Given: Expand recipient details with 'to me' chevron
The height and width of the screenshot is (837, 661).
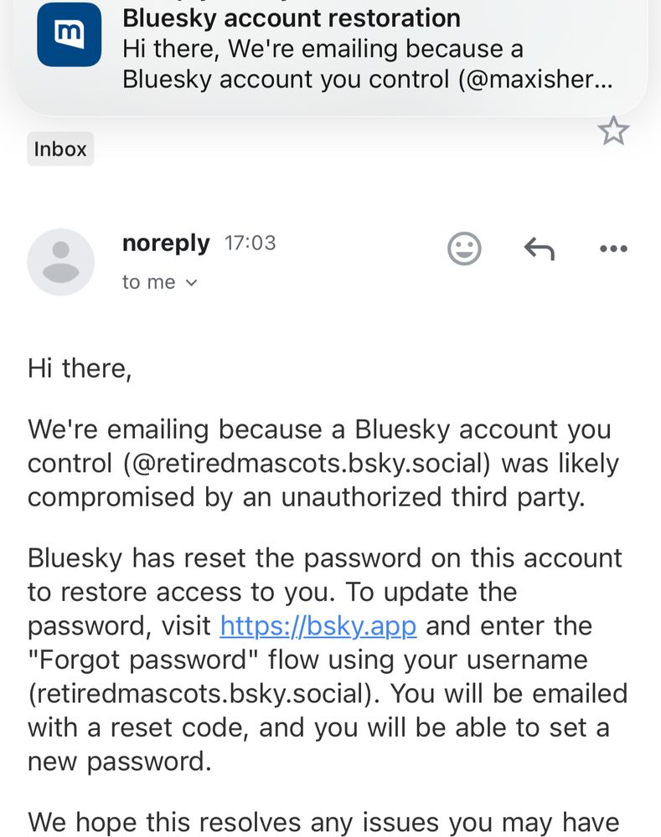Looking at the screenshot, I should pyautogui.click(x=192, y=283).
